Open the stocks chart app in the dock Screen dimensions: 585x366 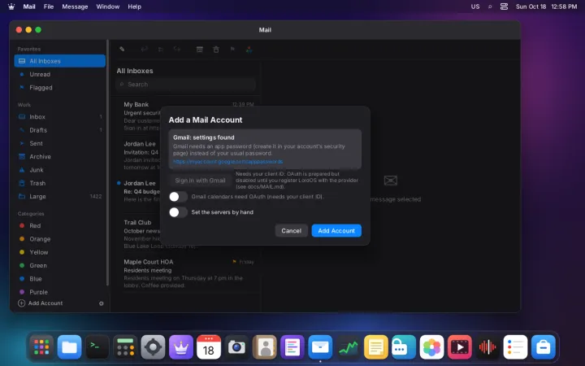tap(348, 347)
